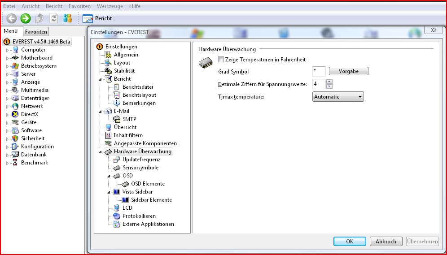
Task: Select the Benchmark hourglass icon
Action: tap(15, 163)
